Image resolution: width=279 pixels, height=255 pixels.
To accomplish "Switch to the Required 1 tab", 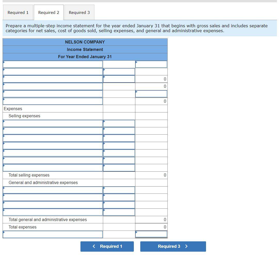I will [x=18, y=12].
